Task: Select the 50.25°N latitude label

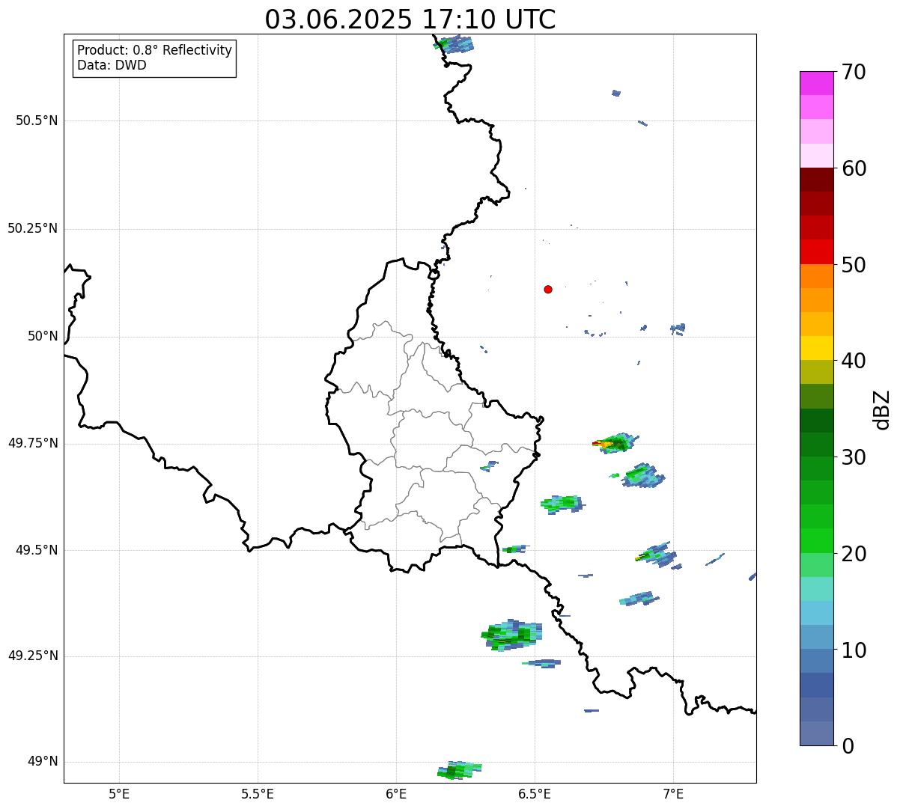Action: [x=33, y=228]
